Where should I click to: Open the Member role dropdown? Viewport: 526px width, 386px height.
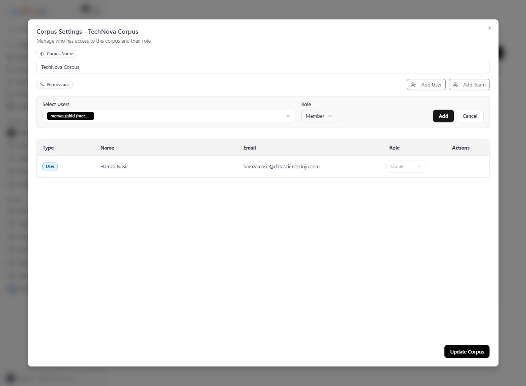point(319,116)
